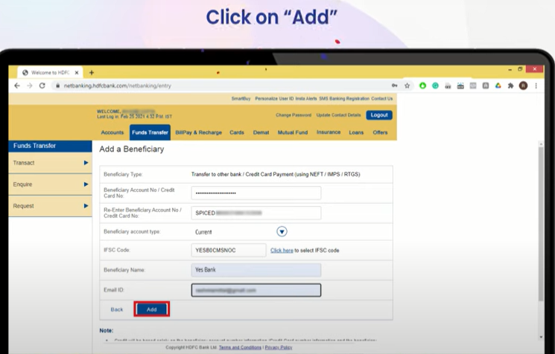Click SMS Banking Registration link
This screenshot has width=555, height=354.
[x=344, y=99]
